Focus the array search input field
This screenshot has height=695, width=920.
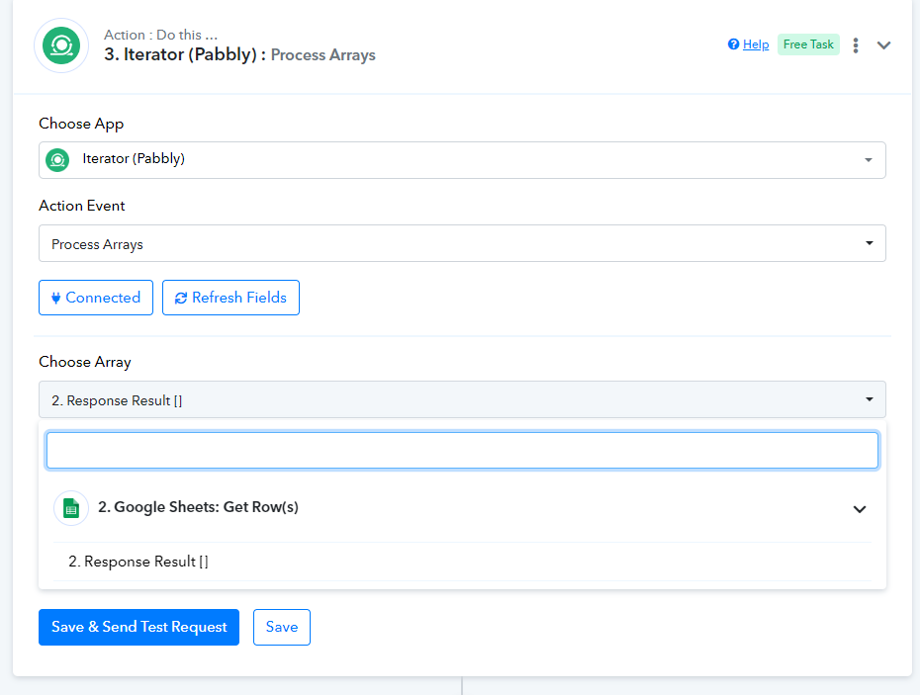(x=462, y=451)
